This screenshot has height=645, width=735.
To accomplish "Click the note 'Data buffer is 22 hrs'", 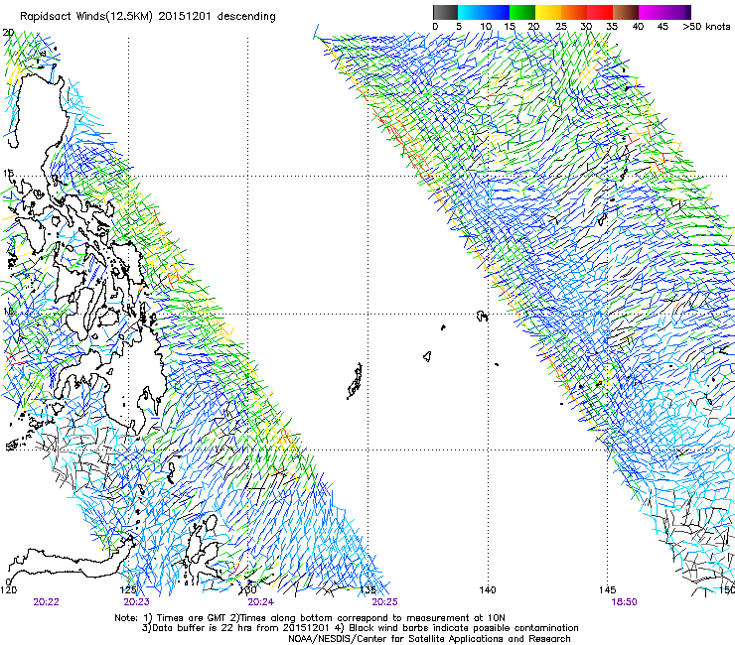I will [x=204, y=628].
